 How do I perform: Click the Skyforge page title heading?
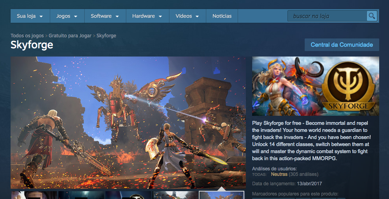tap(32, 45)
